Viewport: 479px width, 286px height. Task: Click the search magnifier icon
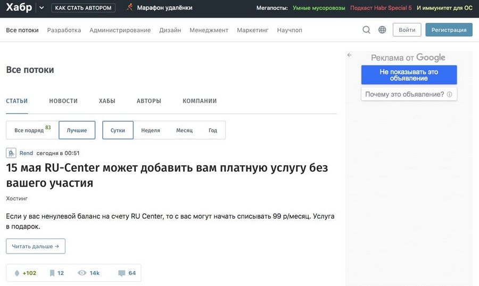click(366, 30)
